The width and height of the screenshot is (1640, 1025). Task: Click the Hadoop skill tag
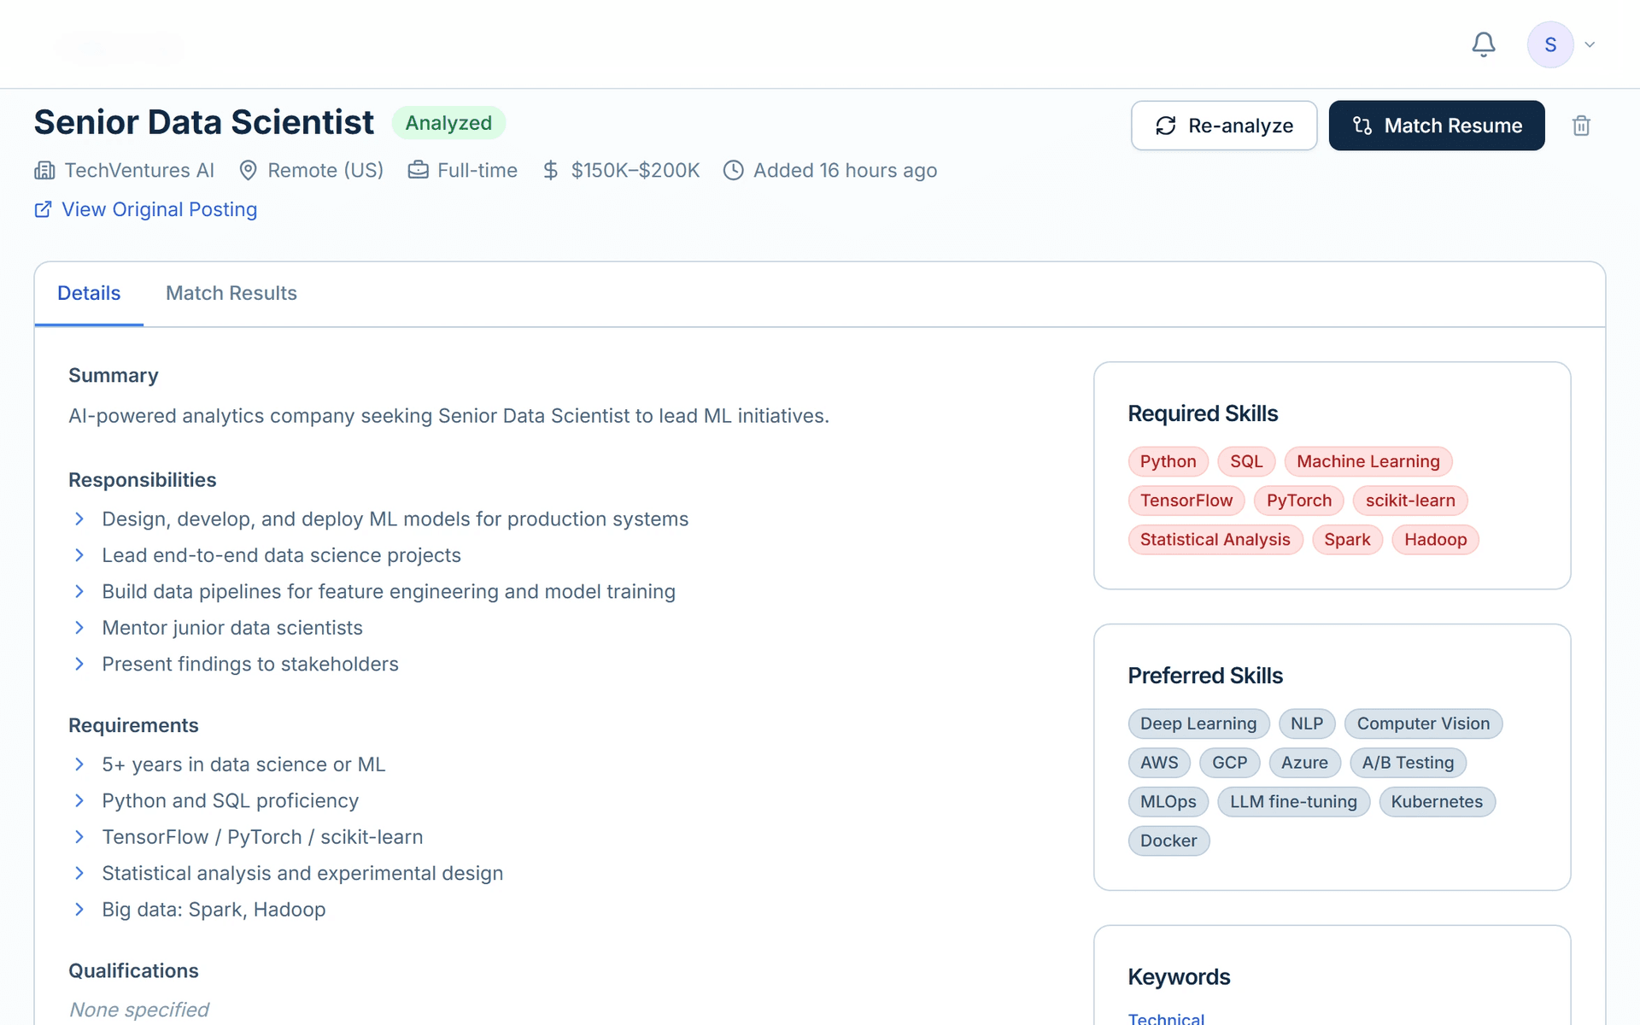[1435, 540]
